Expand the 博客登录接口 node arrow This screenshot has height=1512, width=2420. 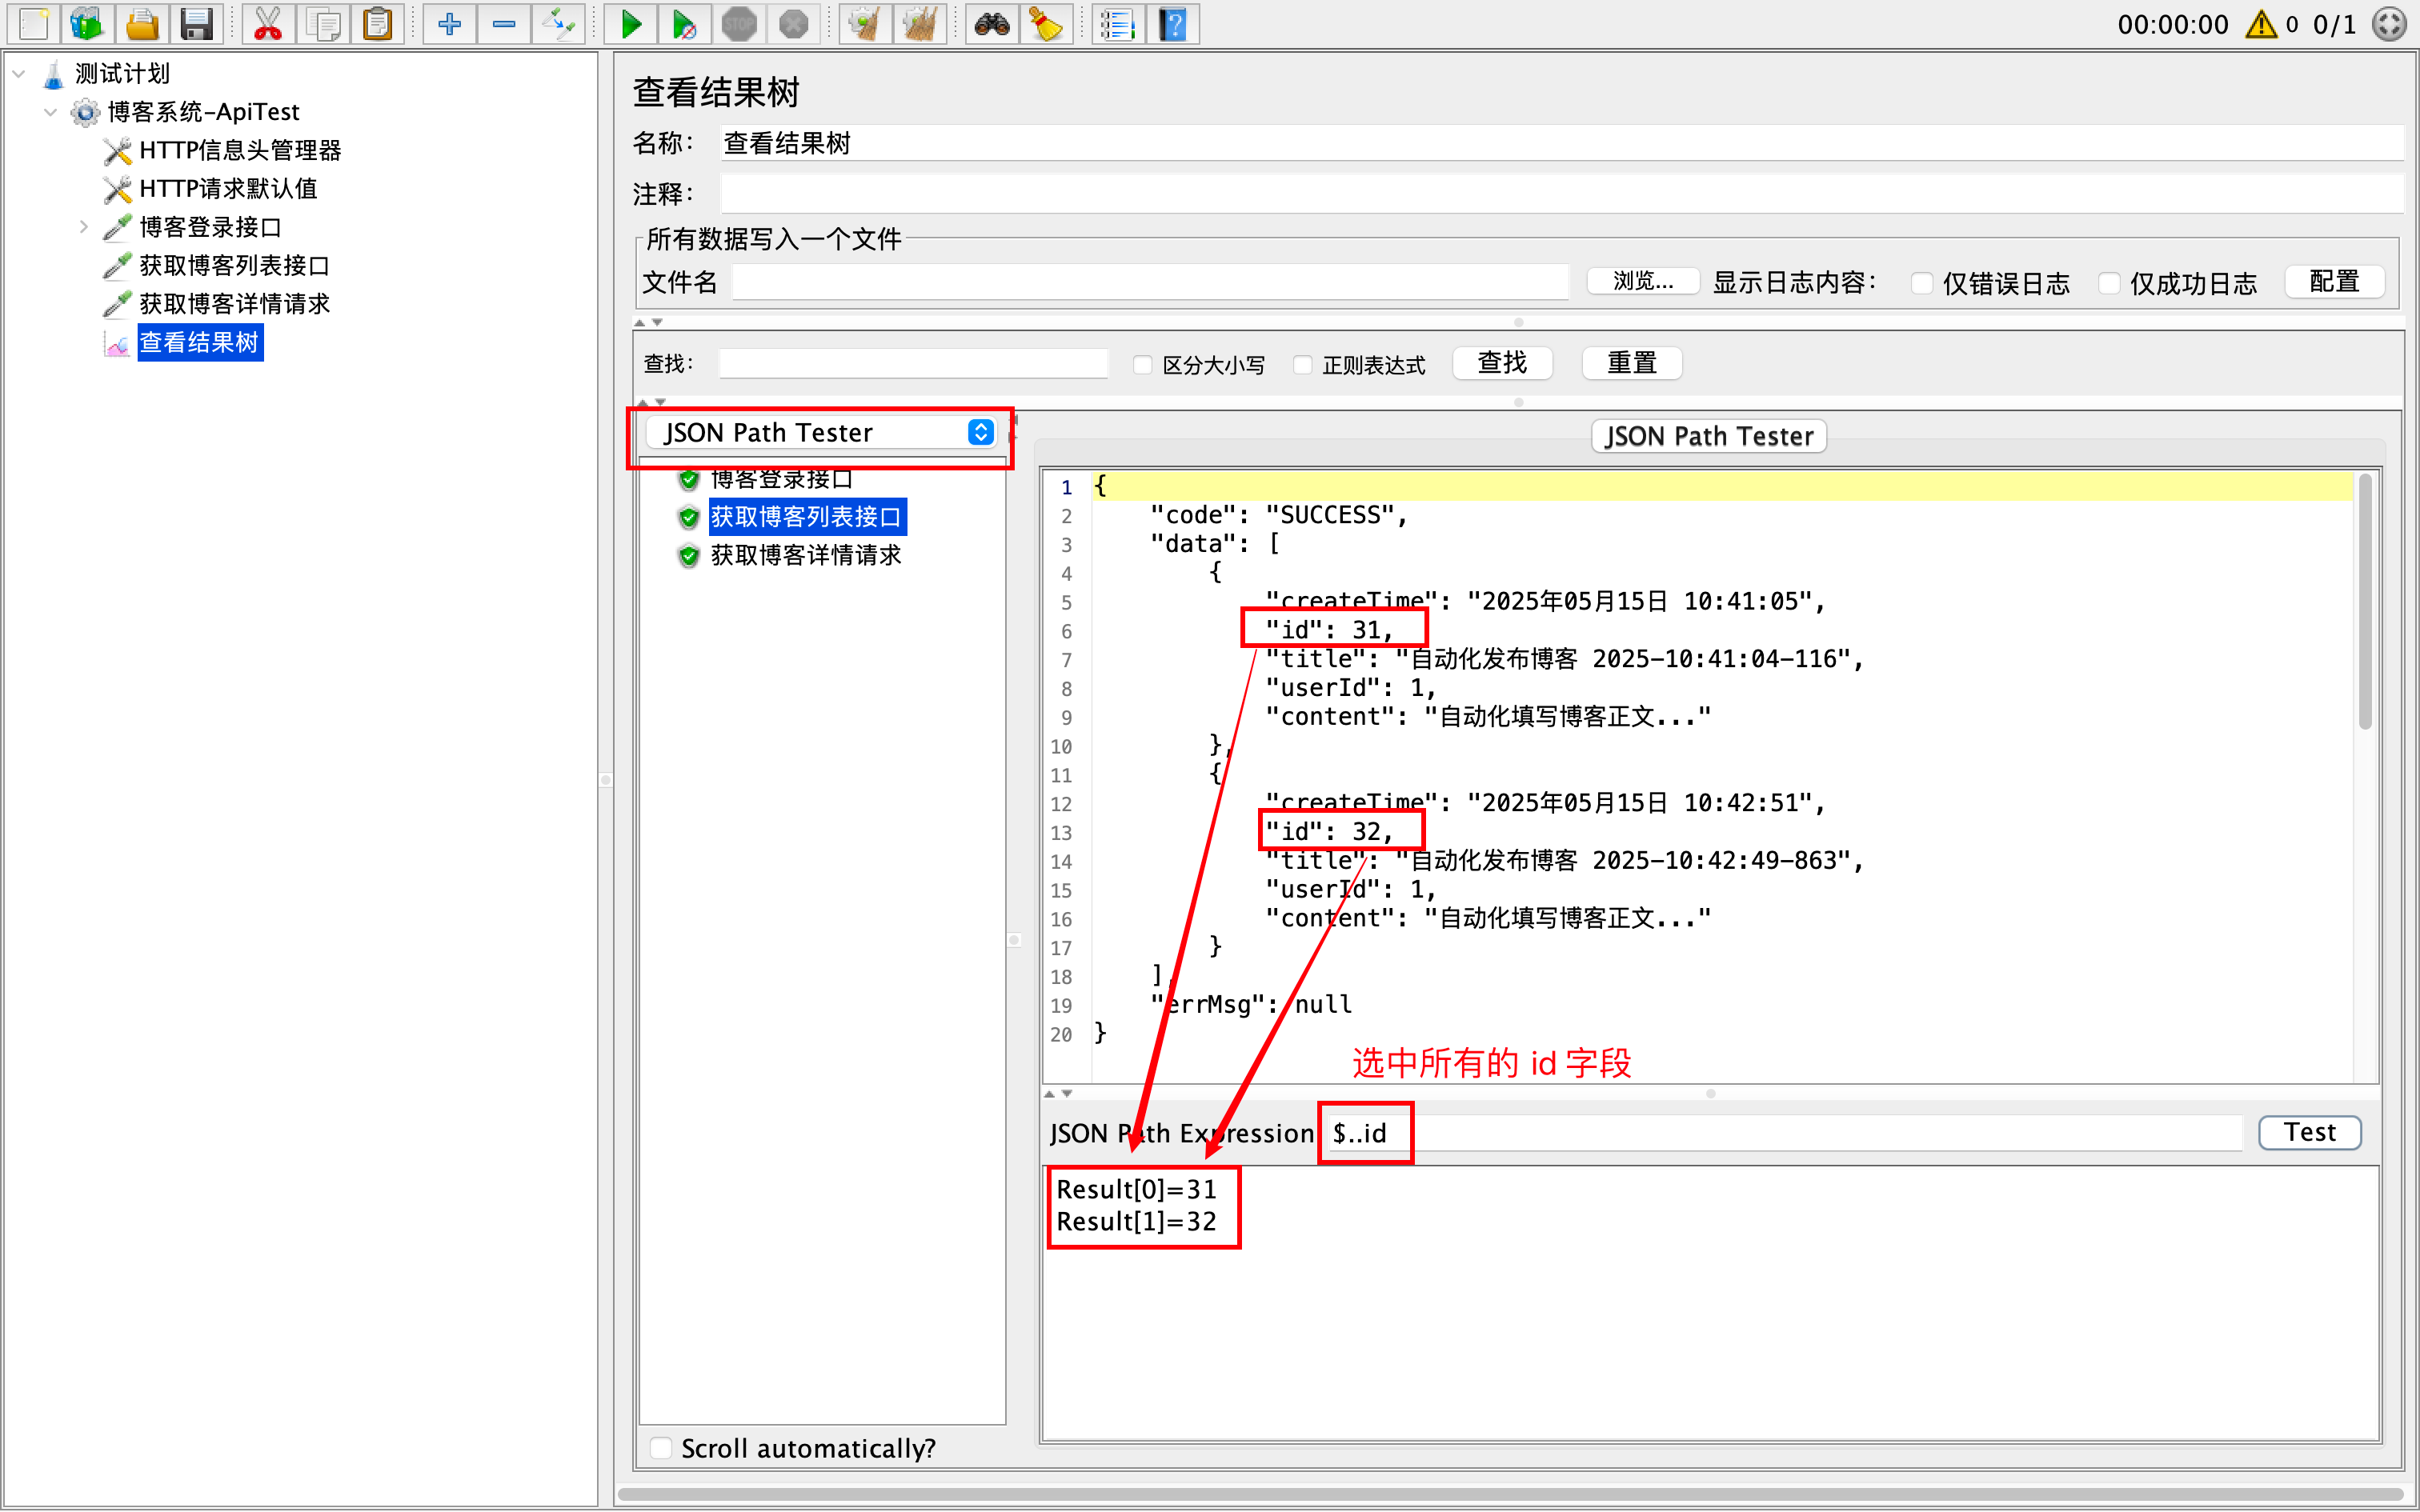click(x=84, y=227)
